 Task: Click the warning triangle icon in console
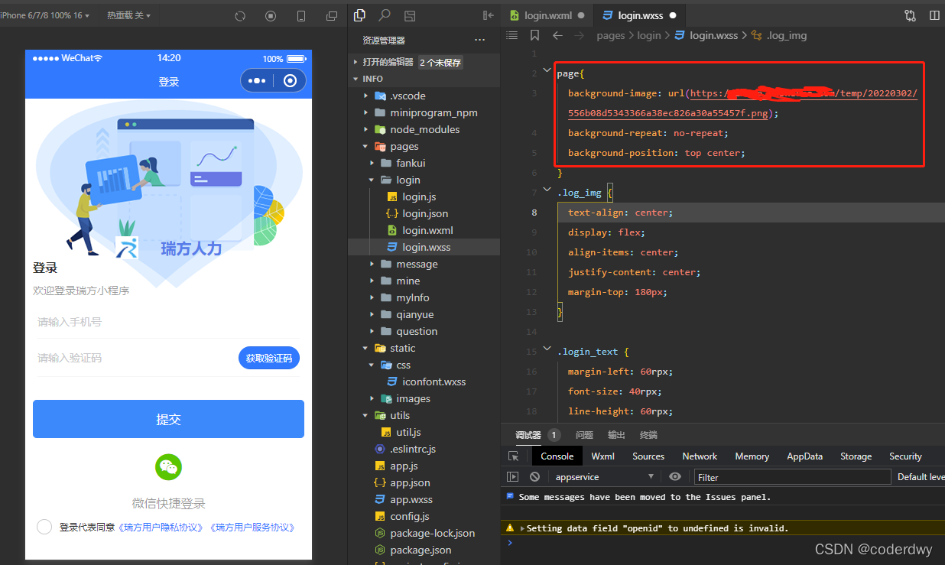[510, 528]
